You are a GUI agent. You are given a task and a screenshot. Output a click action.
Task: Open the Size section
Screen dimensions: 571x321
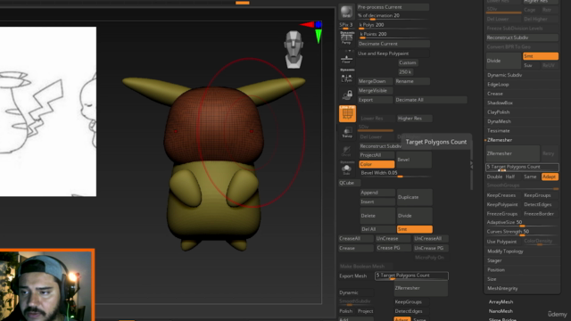pyautogui.click(x=492, y=279)
